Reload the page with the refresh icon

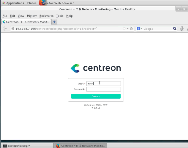point(132,29)
